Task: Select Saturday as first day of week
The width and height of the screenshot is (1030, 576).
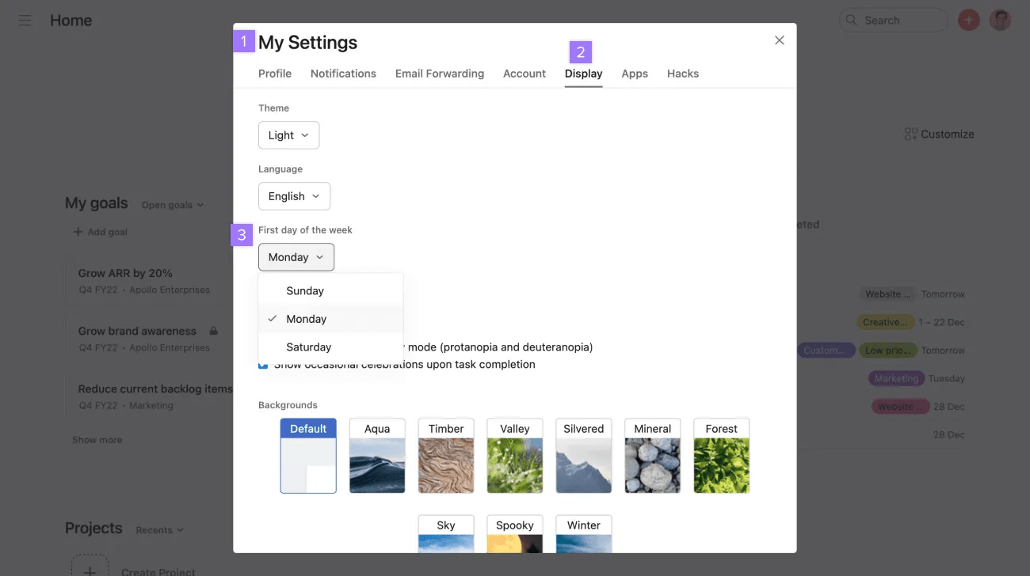Action: click(x=308, y=347)
